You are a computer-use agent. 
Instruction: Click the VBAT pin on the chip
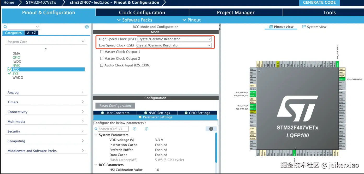(x=253, y=86)
